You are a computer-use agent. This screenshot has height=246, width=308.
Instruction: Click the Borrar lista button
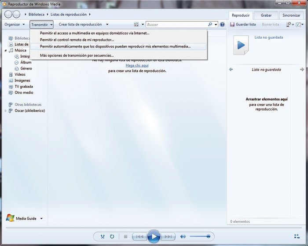[270, 24]
